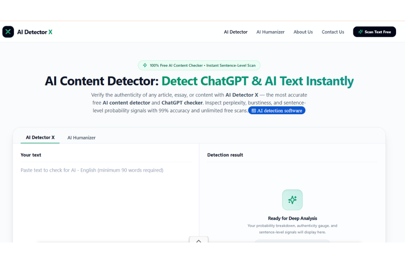Click the icon in AI detection software badge
This screenshot has height=263, width=405.
[254, 110]
